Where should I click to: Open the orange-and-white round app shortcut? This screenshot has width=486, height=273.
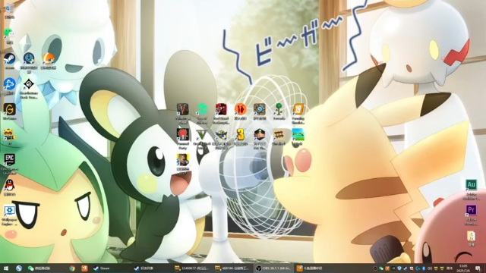click(48, 61)
